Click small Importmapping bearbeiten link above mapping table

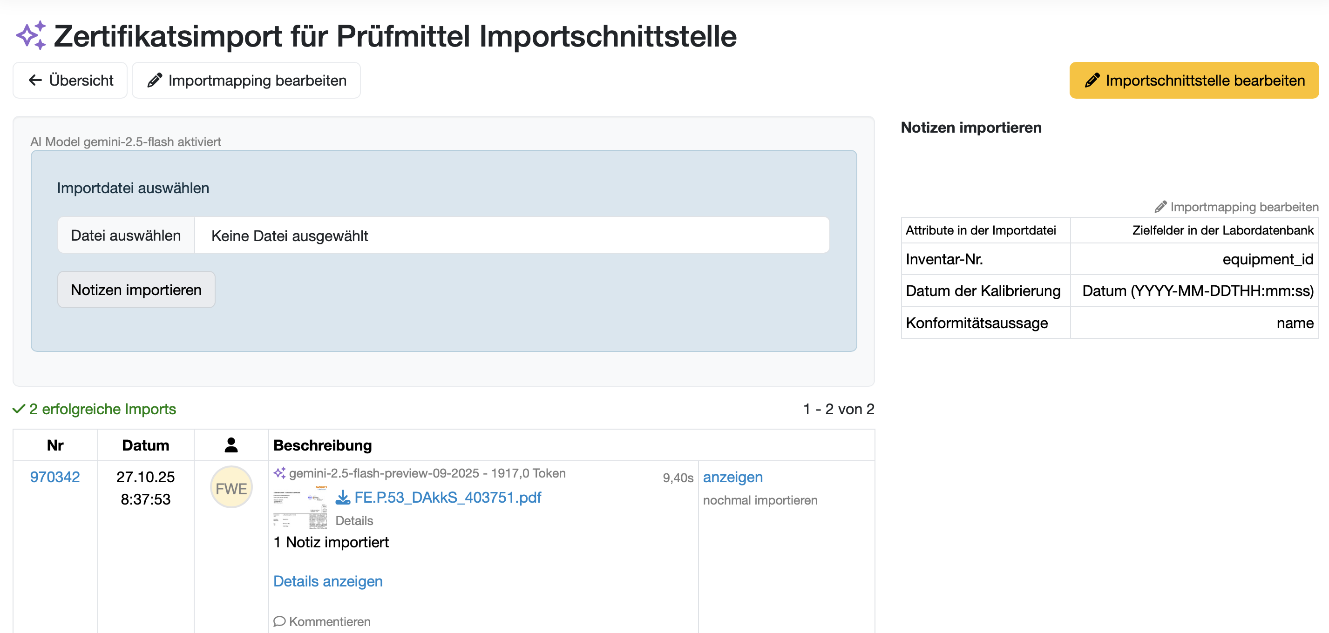pyautogui.click(x=1244, y=207)
